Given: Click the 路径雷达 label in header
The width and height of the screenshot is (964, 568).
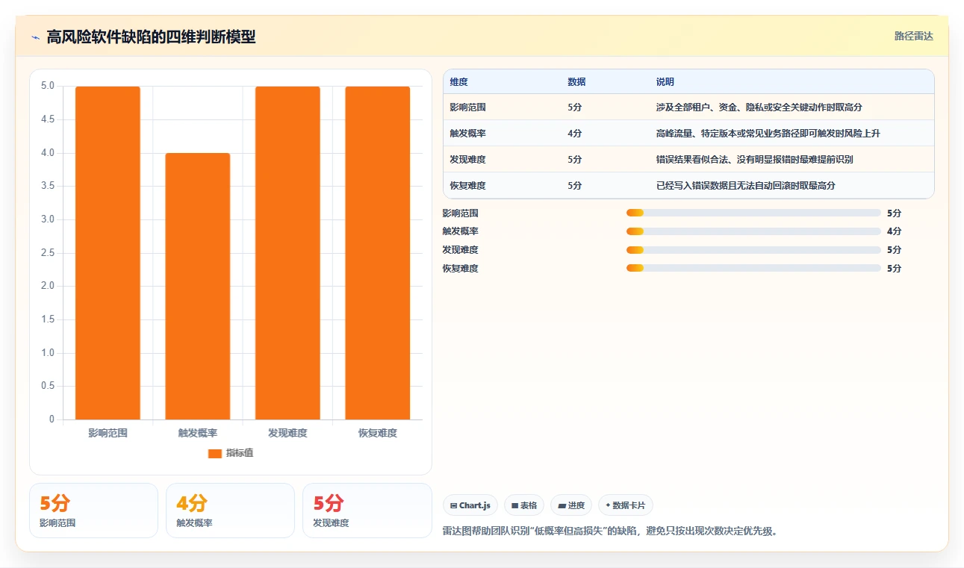Looking at the screenshot, I should pos(914,36).
